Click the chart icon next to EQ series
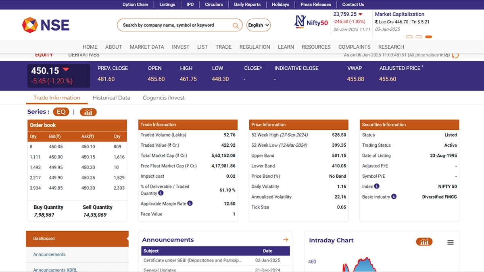 pos(88,112)
